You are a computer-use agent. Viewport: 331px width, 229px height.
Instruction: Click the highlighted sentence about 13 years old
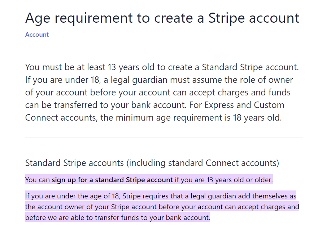point(149,180)
